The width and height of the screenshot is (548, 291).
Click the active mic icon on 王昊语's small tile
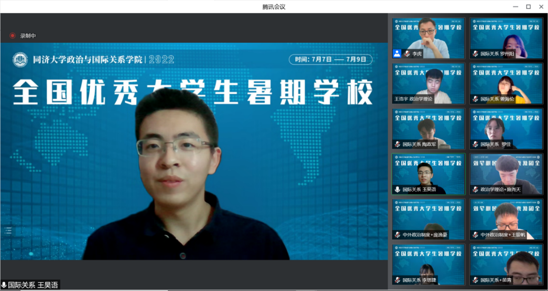(397, 189)
